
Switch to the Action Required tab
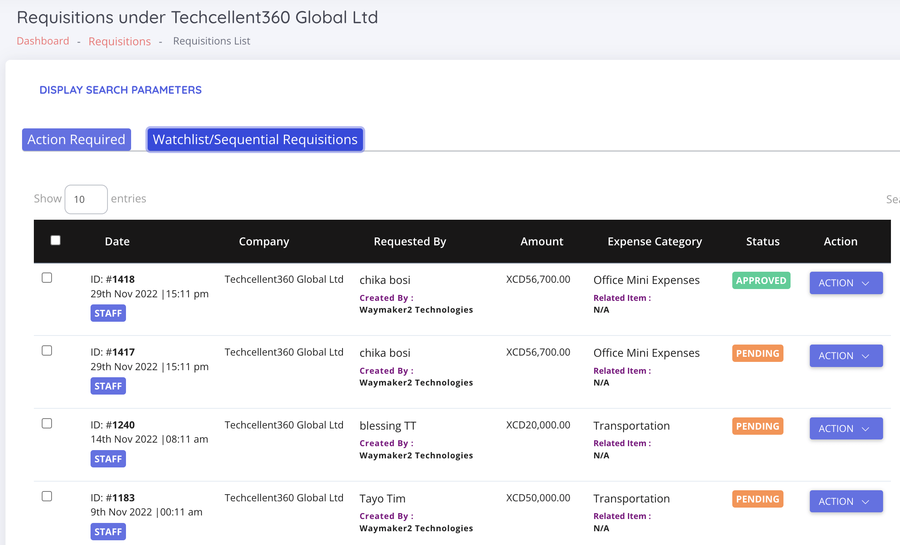76,139
